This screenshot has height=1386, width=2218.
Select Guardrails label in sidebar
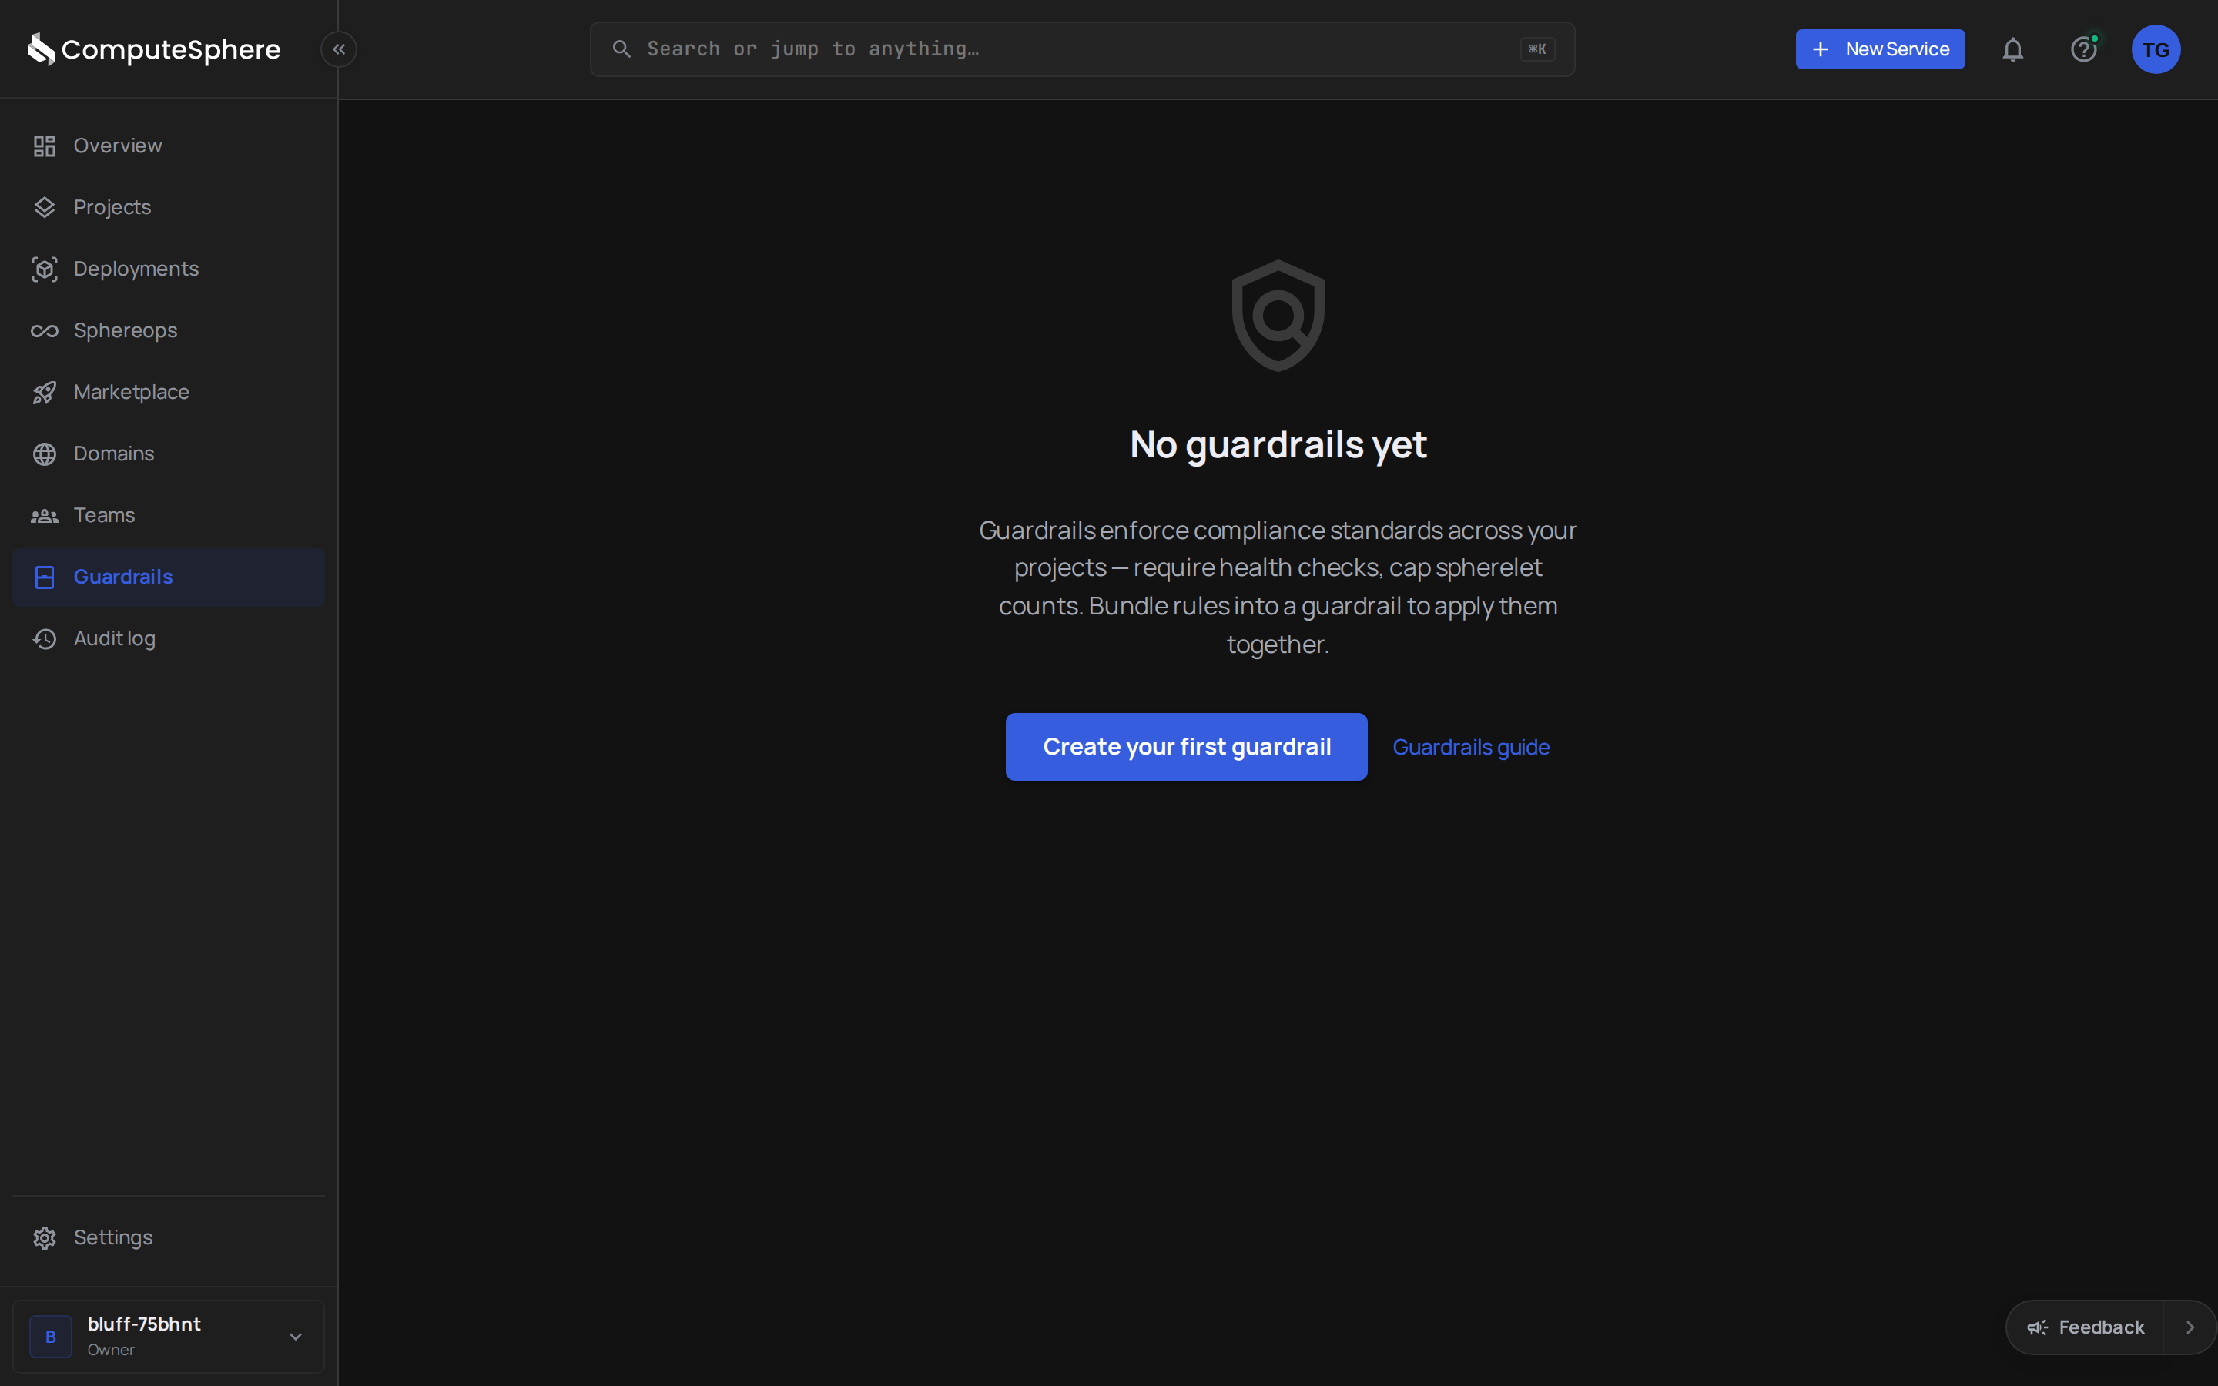pyautogui.click(x=122, y=577)
